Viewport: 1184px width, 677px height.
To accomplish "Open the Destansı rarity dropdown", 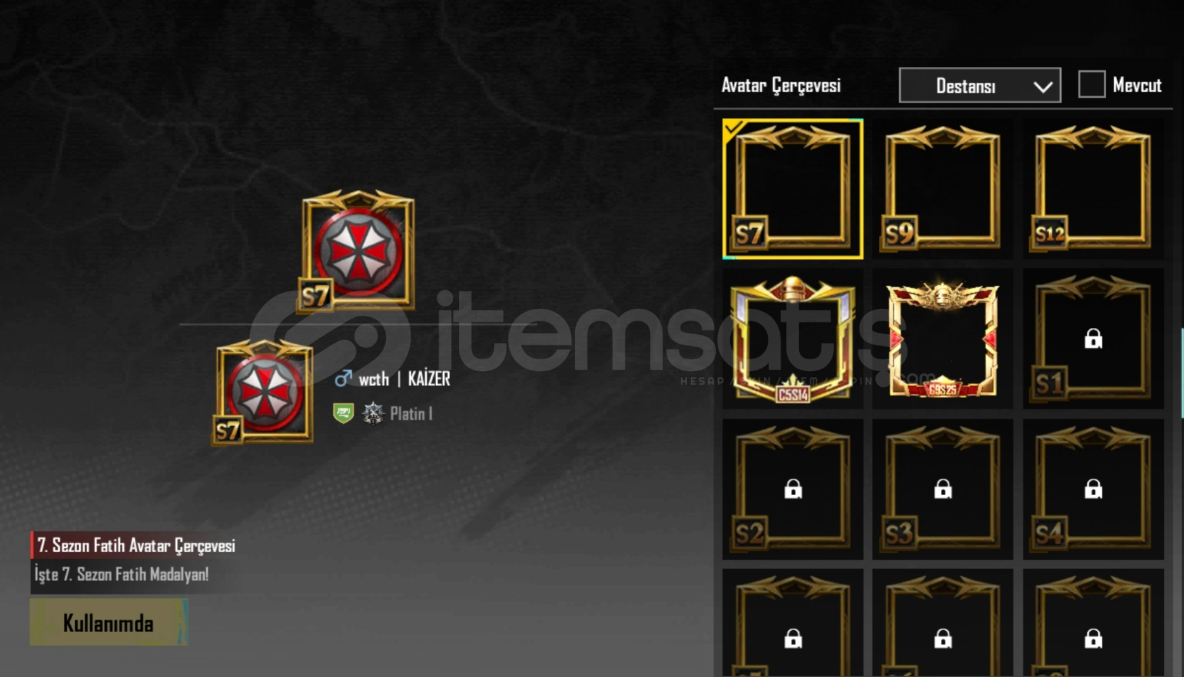I will (980, 85).
